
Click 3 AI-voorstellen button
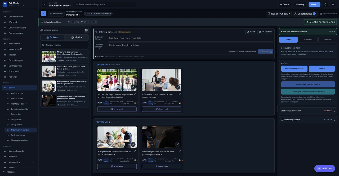tap(265, 32)
